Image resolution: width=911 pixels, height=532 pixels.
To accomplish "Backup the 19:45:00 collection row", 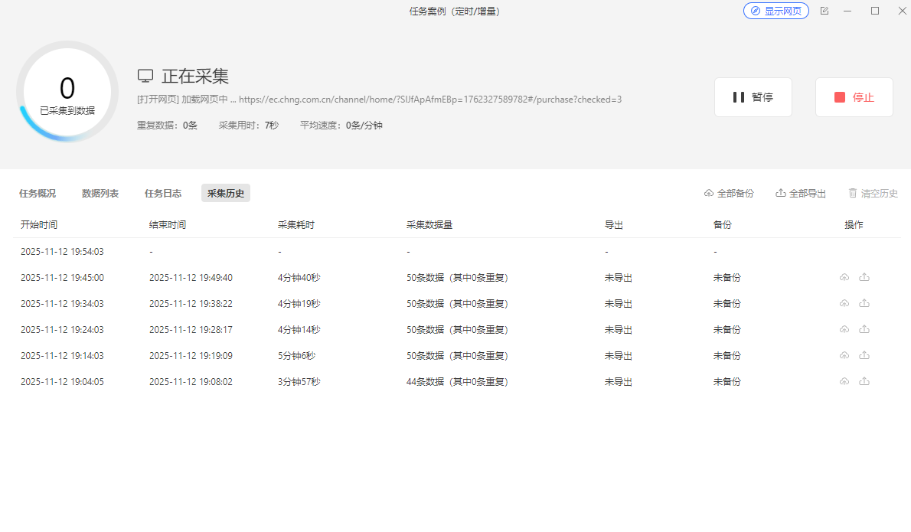I will point(844,277).
